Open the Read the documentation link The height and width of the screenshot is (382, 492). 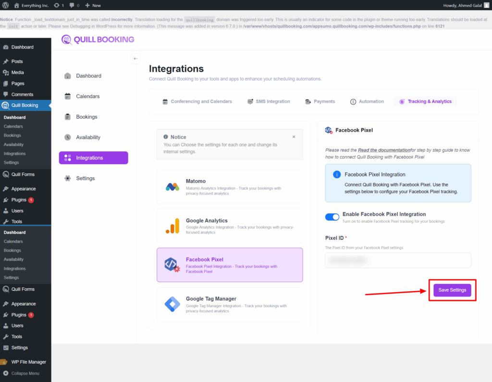(x=384, y=150)
